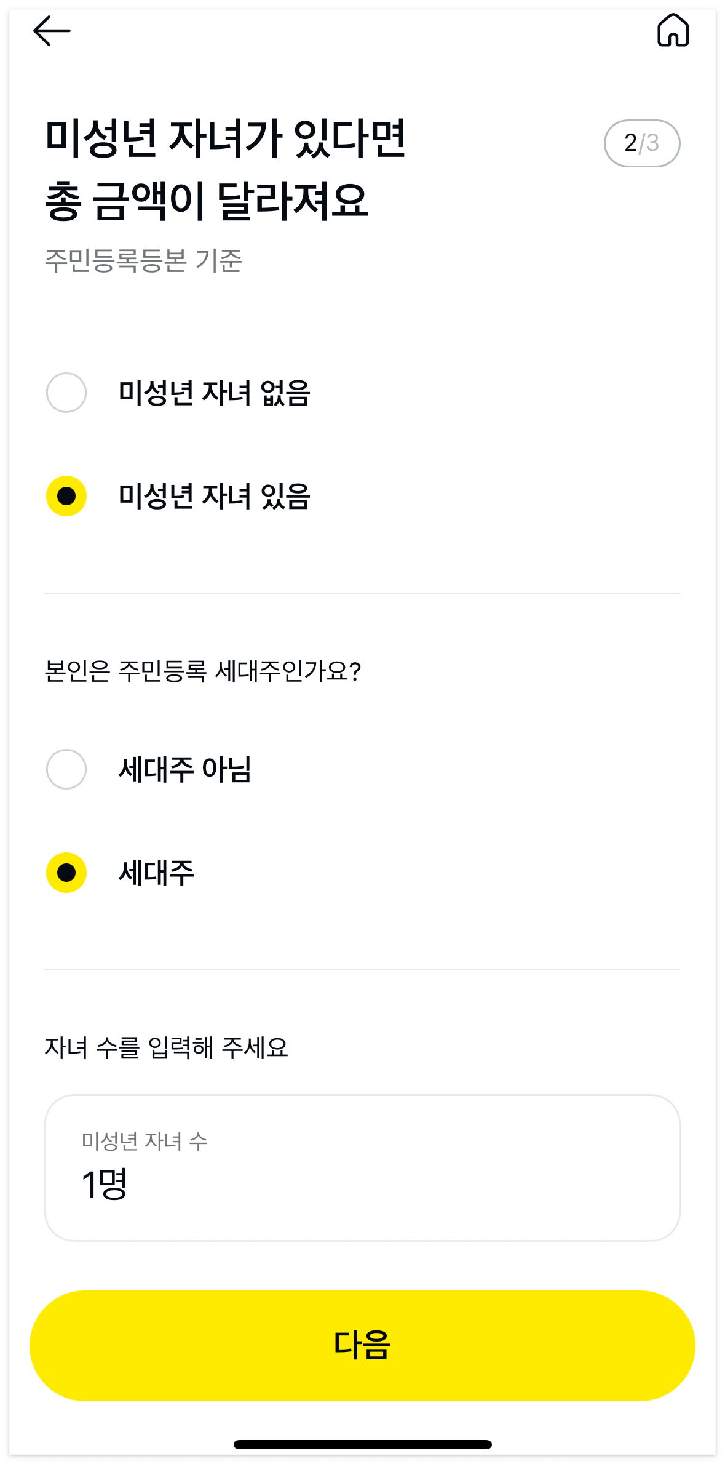Click the 세대주 option label text

coord(156,873)
